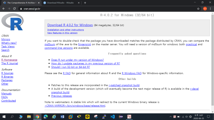The image size is (214, 120).
Task: Open Visual Studio Code from taskbar
Action: point(112,117)
